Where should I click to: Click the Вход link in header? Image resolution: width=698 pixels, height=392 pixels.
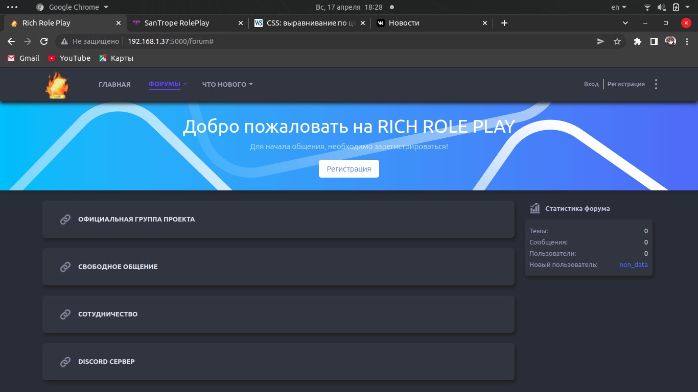pos(591,84)
